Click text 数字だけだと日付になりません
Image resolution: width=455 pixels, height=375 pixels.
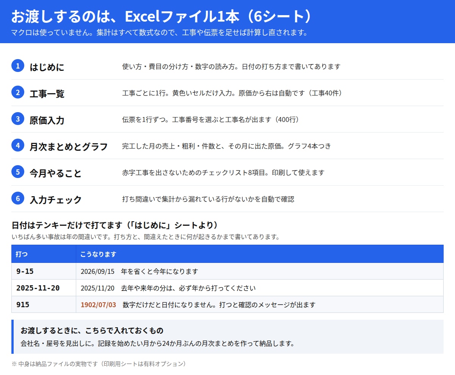click(219, 305)
